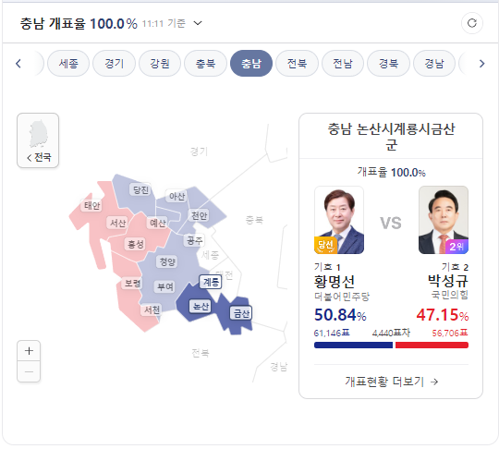The height and width of the screenshot is (449, 499).
Task: Open the 강원 region tab
Action: [160, 64]
